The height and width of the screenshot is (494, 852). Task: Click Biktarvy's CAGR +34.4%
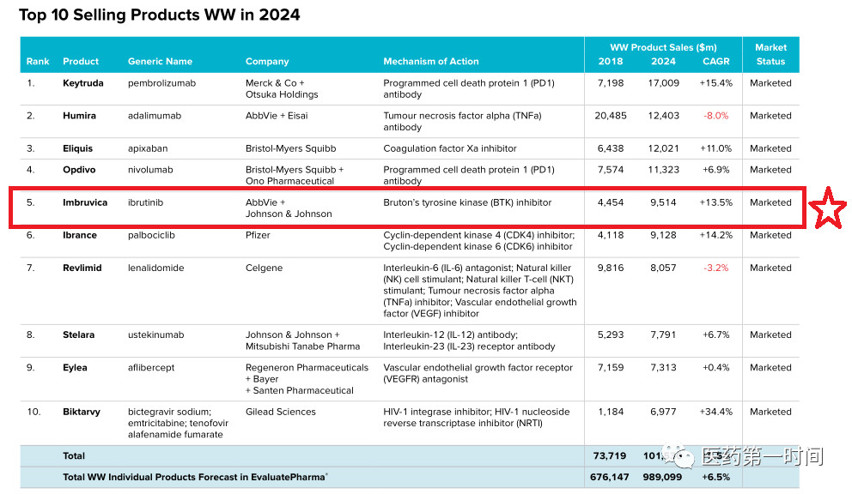tap(715, 412)
